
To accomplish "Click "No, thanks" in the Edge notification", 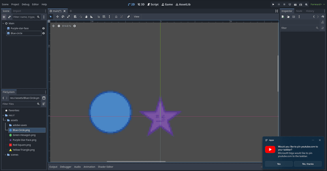I will click(308, 164).
